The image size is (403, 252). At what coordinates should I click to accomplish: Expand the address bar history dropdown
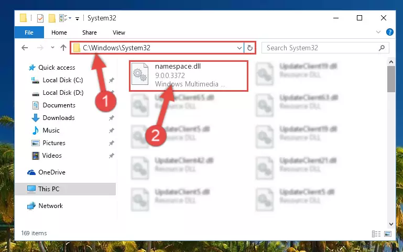(239, 48)
